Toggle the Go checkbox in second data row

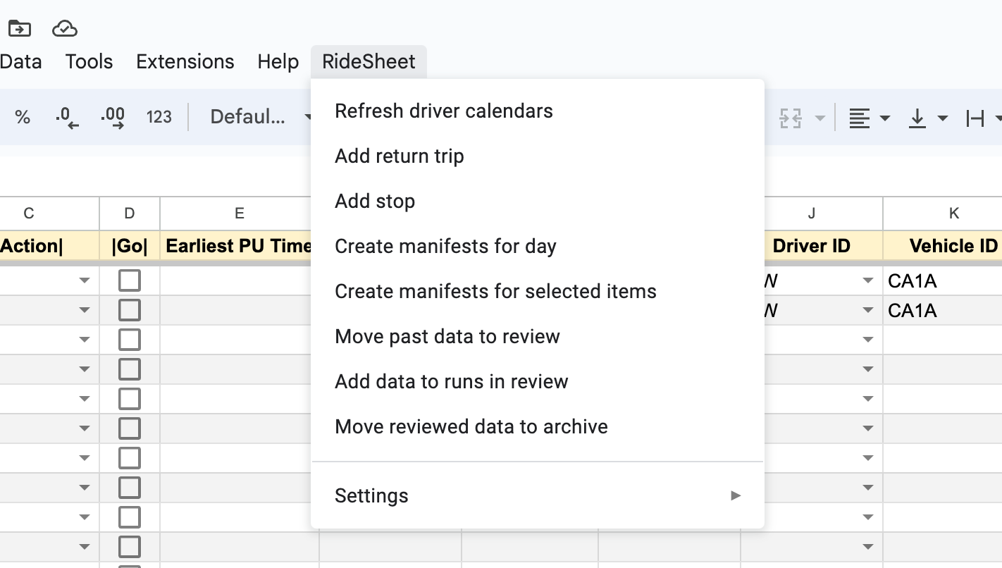point(130,310)
